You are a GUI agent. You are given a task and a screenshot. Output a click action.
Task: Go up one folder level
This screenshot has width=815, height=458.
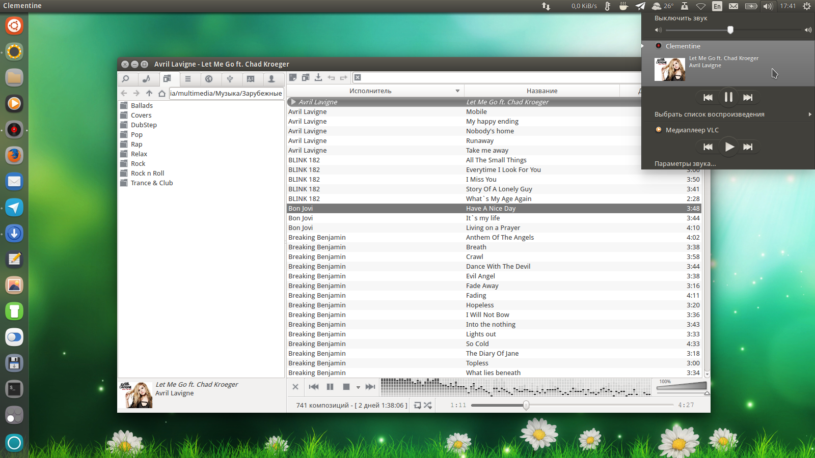pos(149,93)
